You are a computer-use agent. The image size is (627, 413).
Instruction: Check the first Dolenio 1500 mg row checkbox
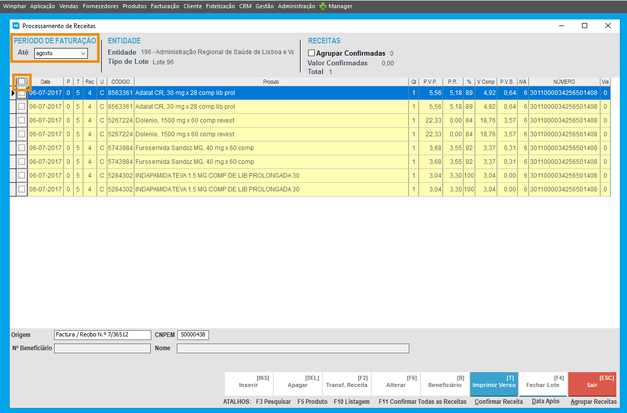pos(21,120)
